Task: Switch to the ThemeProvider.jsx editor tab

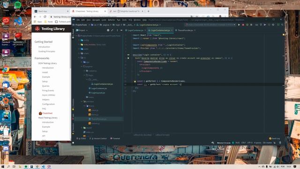Action: click(x=185, y=30)
